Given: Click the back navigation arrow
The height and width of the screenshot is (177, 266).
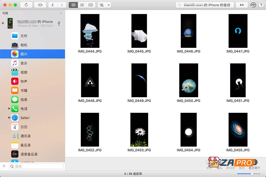Looking at the screenshot, I should tap(53, 5).
